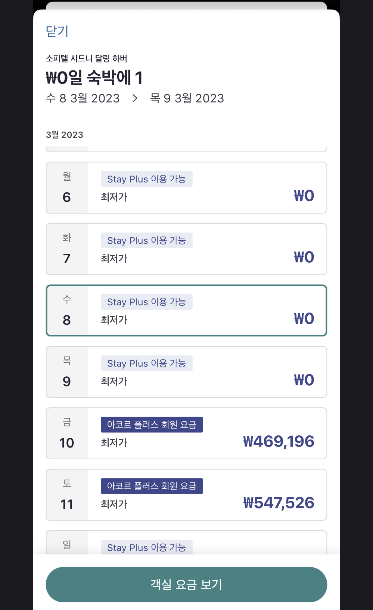Select Monday March 6 date cell
This screenshot has height=610, width=373.
[186, 187]
